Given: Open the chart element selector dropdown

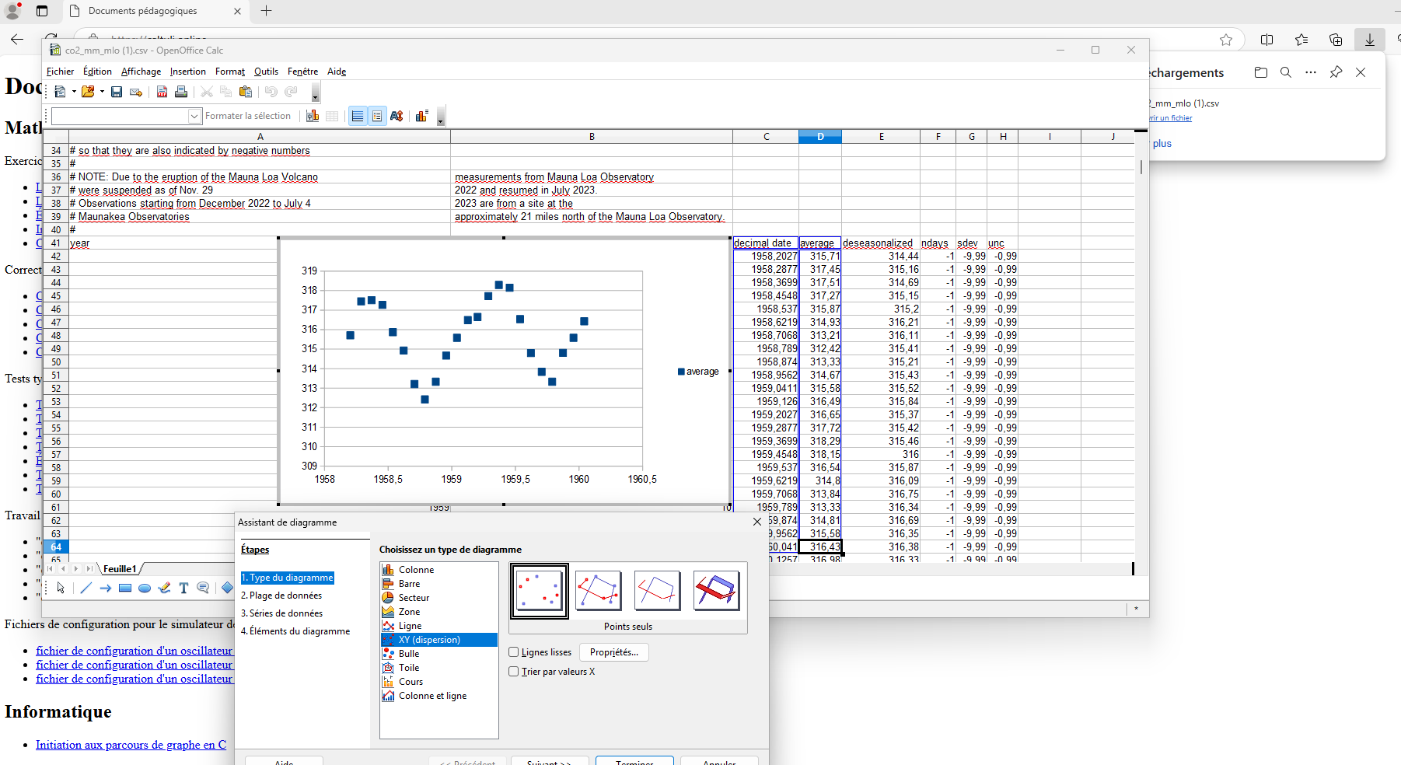Looking at the screenshot, I should click(x=194, y=116).
